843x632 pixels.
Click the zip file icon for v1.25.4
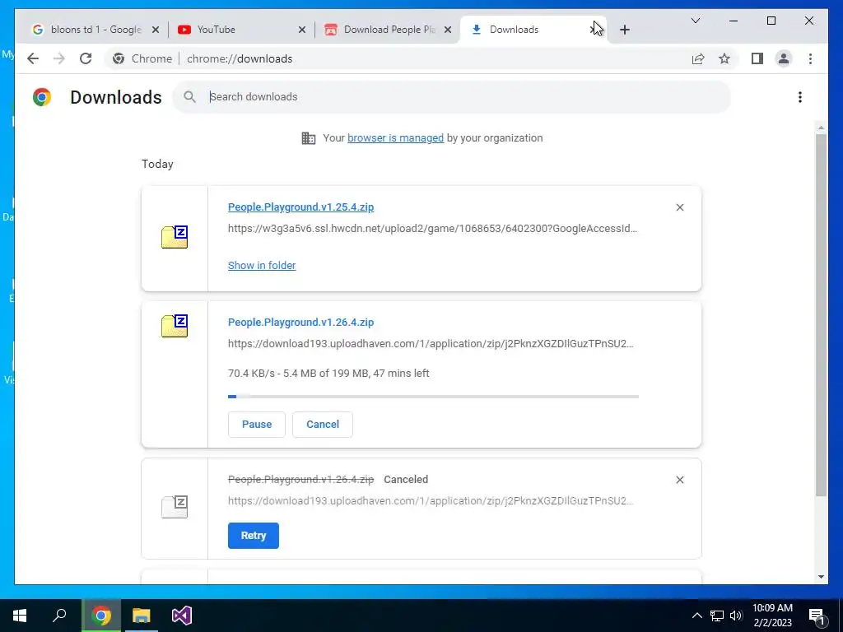click(175, 237)
